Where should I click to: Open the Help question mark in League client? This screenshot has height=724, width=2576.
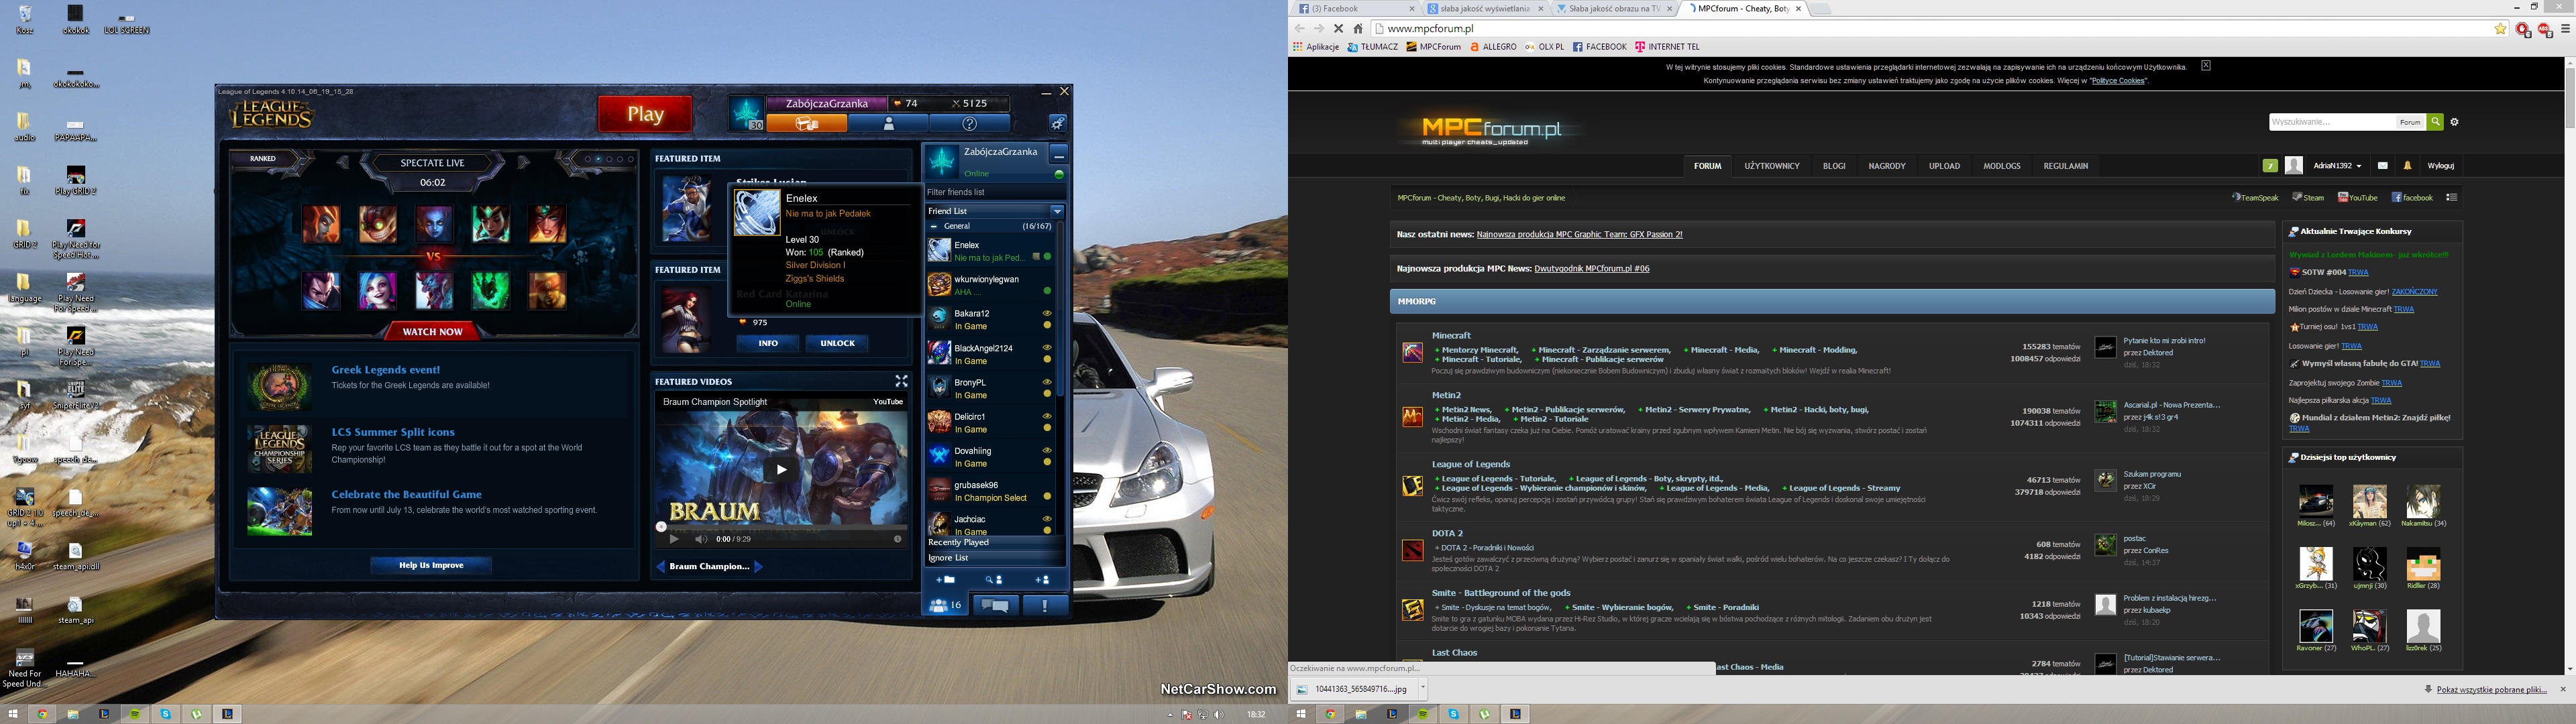coord(969,124)
